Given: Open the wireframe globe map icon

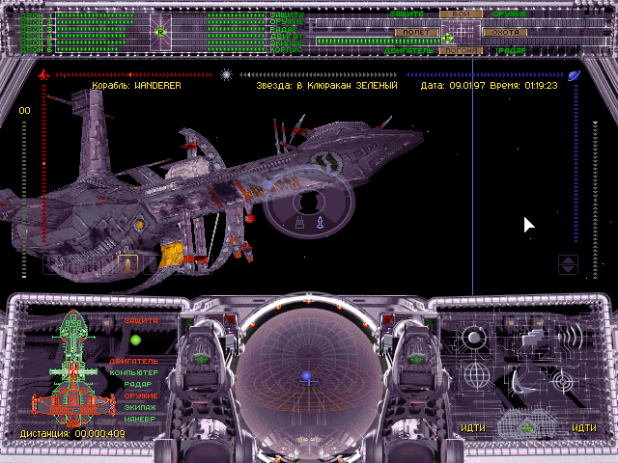Looking at the screenshot, I should tap(476, 375).
